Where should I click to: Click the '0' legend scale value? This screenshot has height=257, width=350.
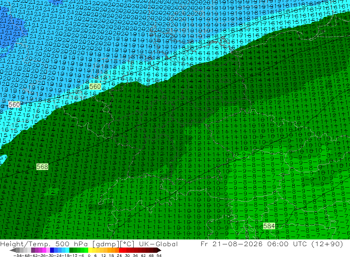click(x=89, y=256)
